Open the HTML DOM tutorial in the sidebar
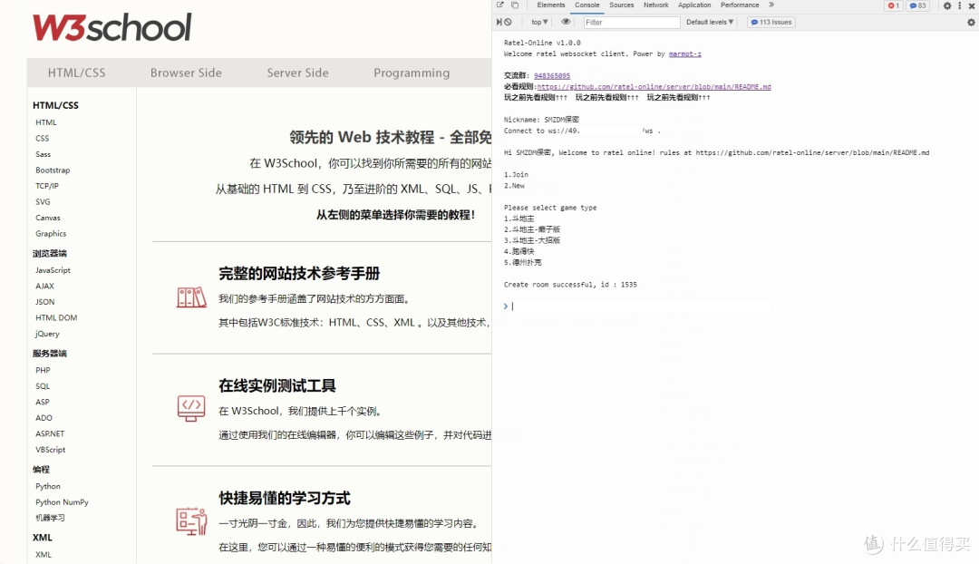 pos(56,318)
